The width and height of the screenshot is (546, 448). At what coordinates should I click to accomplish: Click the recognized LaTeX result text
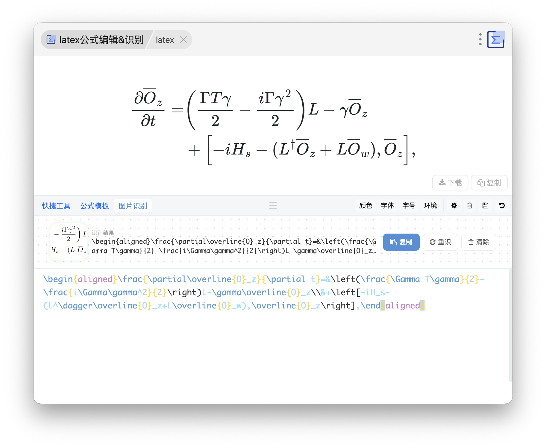(234, 246)
